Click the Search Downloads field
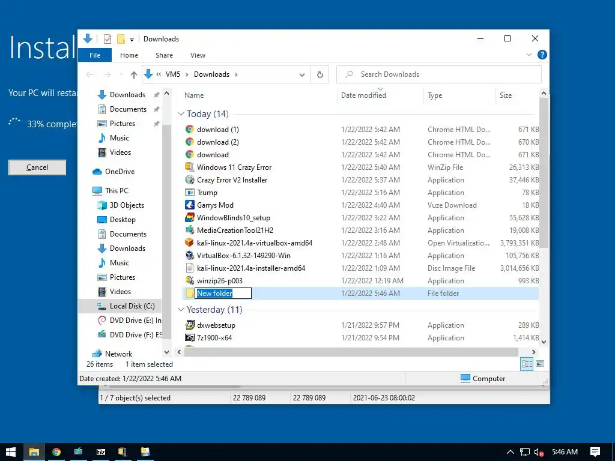 pyautogui.click(x=439, y=74)
